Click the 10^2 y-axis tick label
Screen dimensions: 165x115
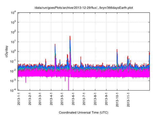[13, 32]
